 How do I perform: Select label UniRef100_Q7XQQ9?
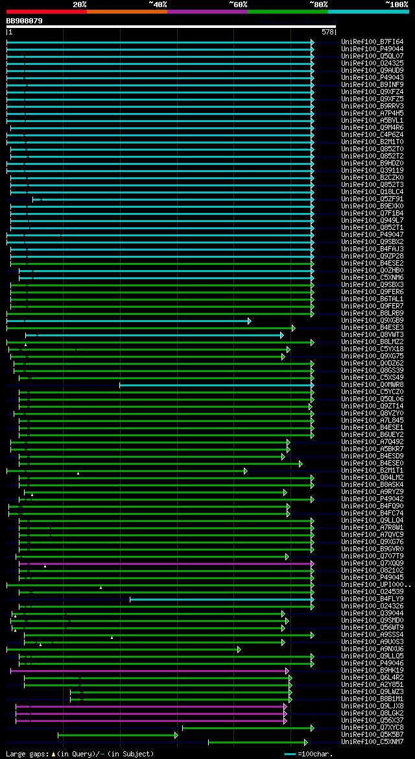tap(372, 564)
